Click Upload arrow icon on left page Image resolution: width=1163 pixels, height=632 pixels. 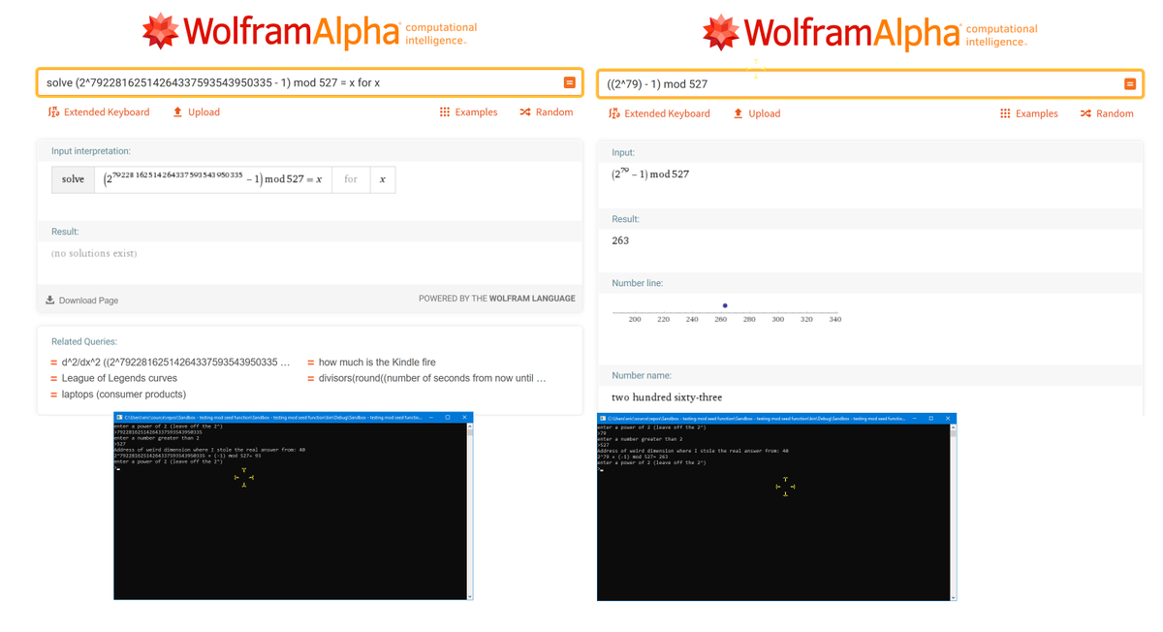tap(177, 112)
